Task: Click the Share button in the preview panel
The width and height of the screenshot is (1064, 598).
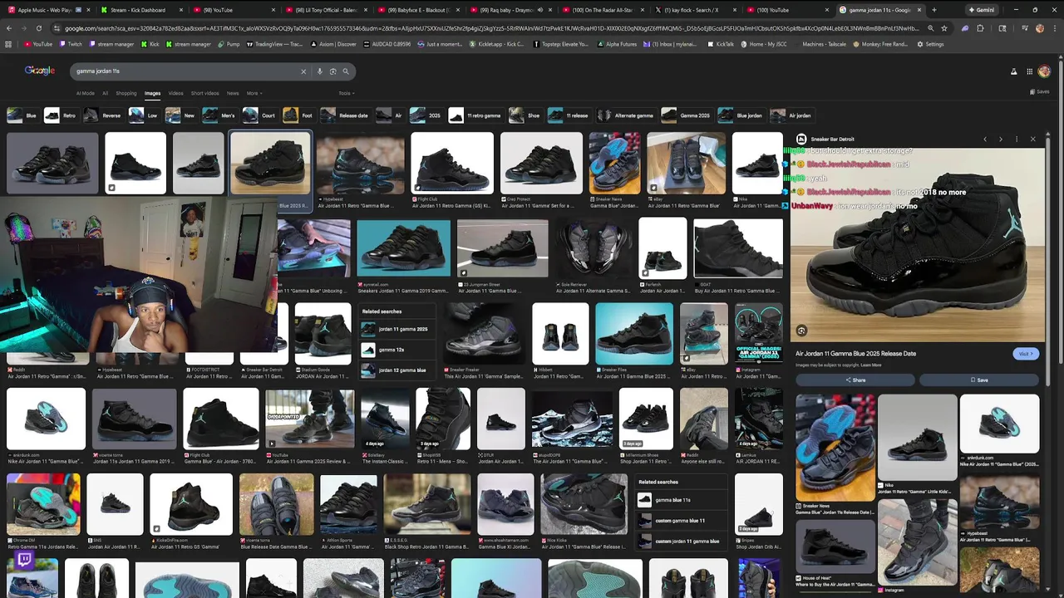Action: [855, 380]
